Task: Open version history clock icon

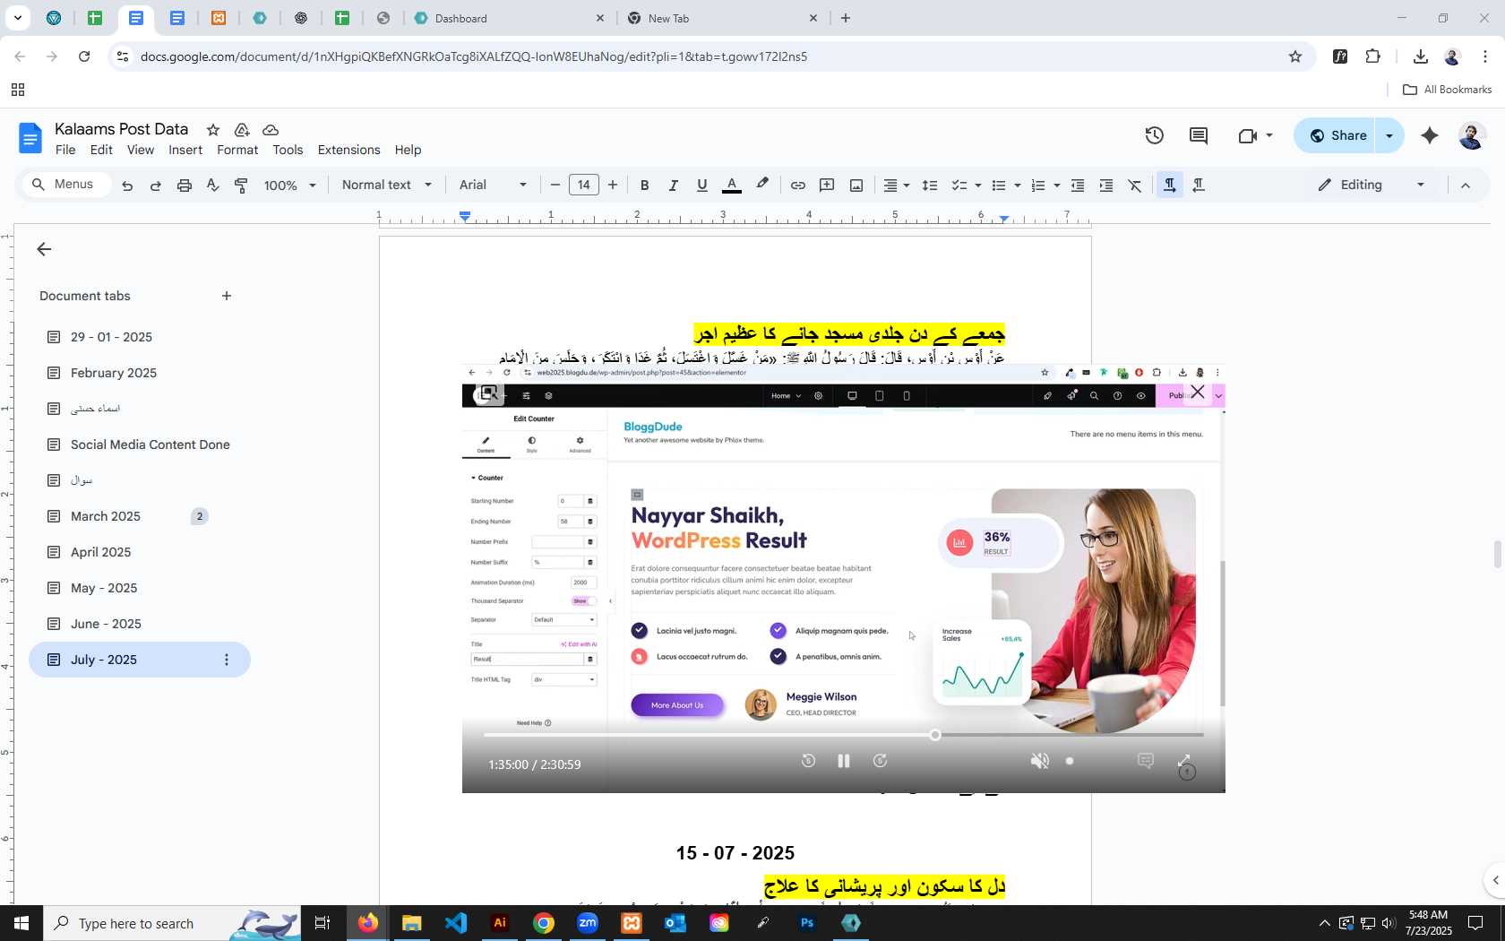Action: click(1154, 135)
